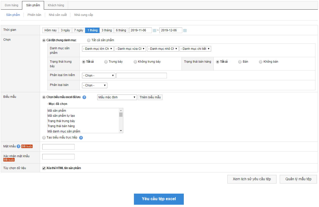Screen dimensions: 319x207
Task: Click the help icon next to Mật khẩu
Action: (18, 146)
